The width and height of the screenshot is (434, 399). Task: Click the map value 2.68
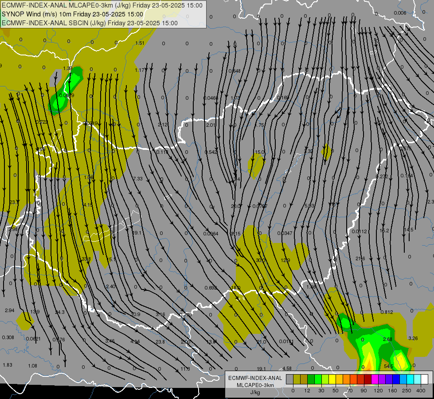[388, 339]
